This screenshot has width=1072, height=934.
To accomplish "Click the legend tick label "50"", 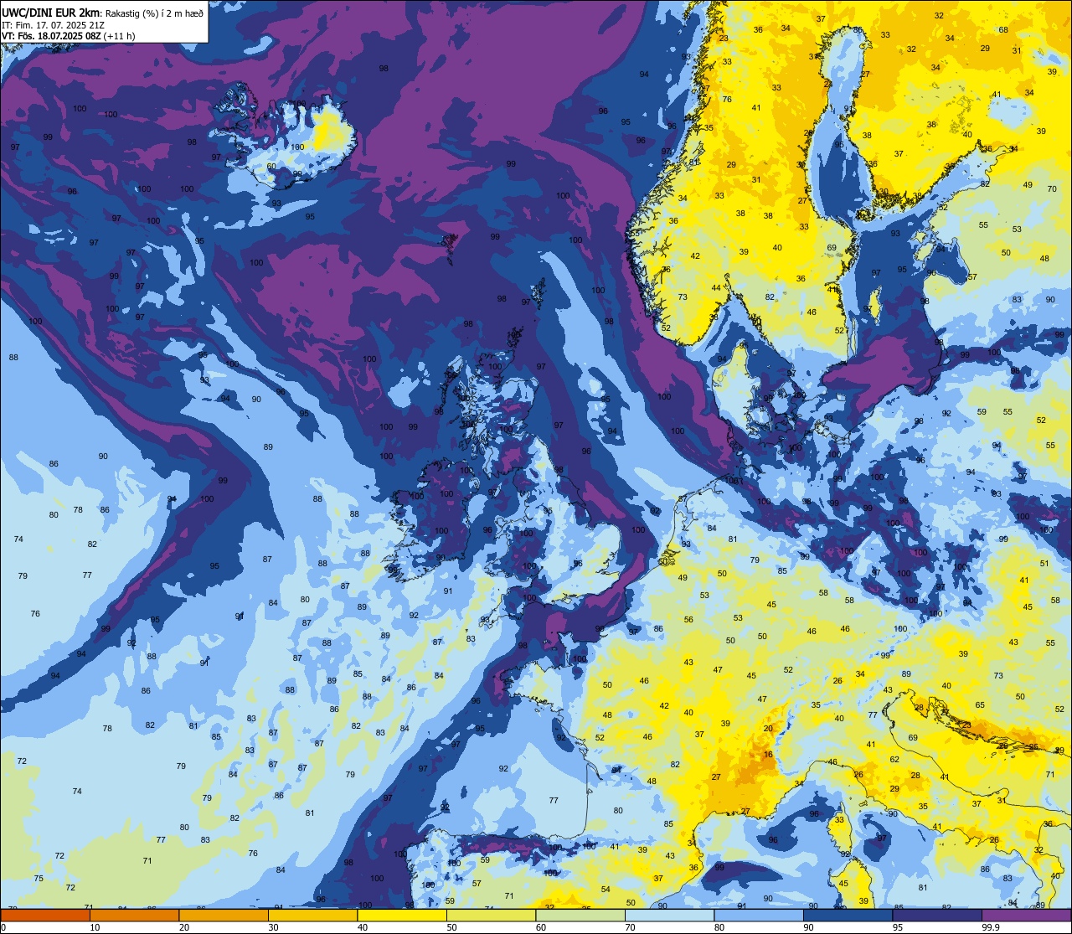I will tap(451, 927).
